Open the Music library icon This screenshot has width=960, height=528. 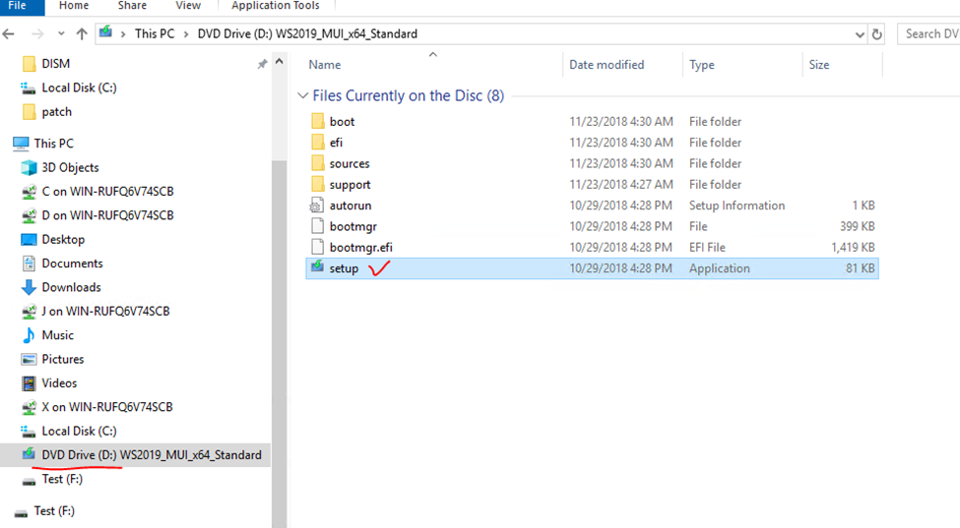click(30, 335)
